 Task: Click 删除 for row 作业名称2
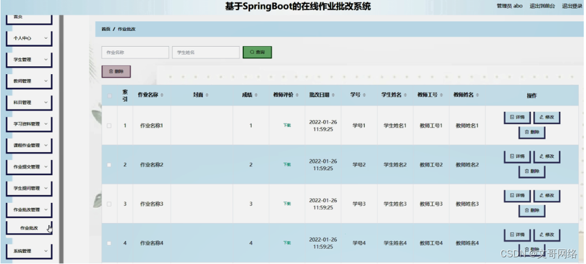(532, 171)
